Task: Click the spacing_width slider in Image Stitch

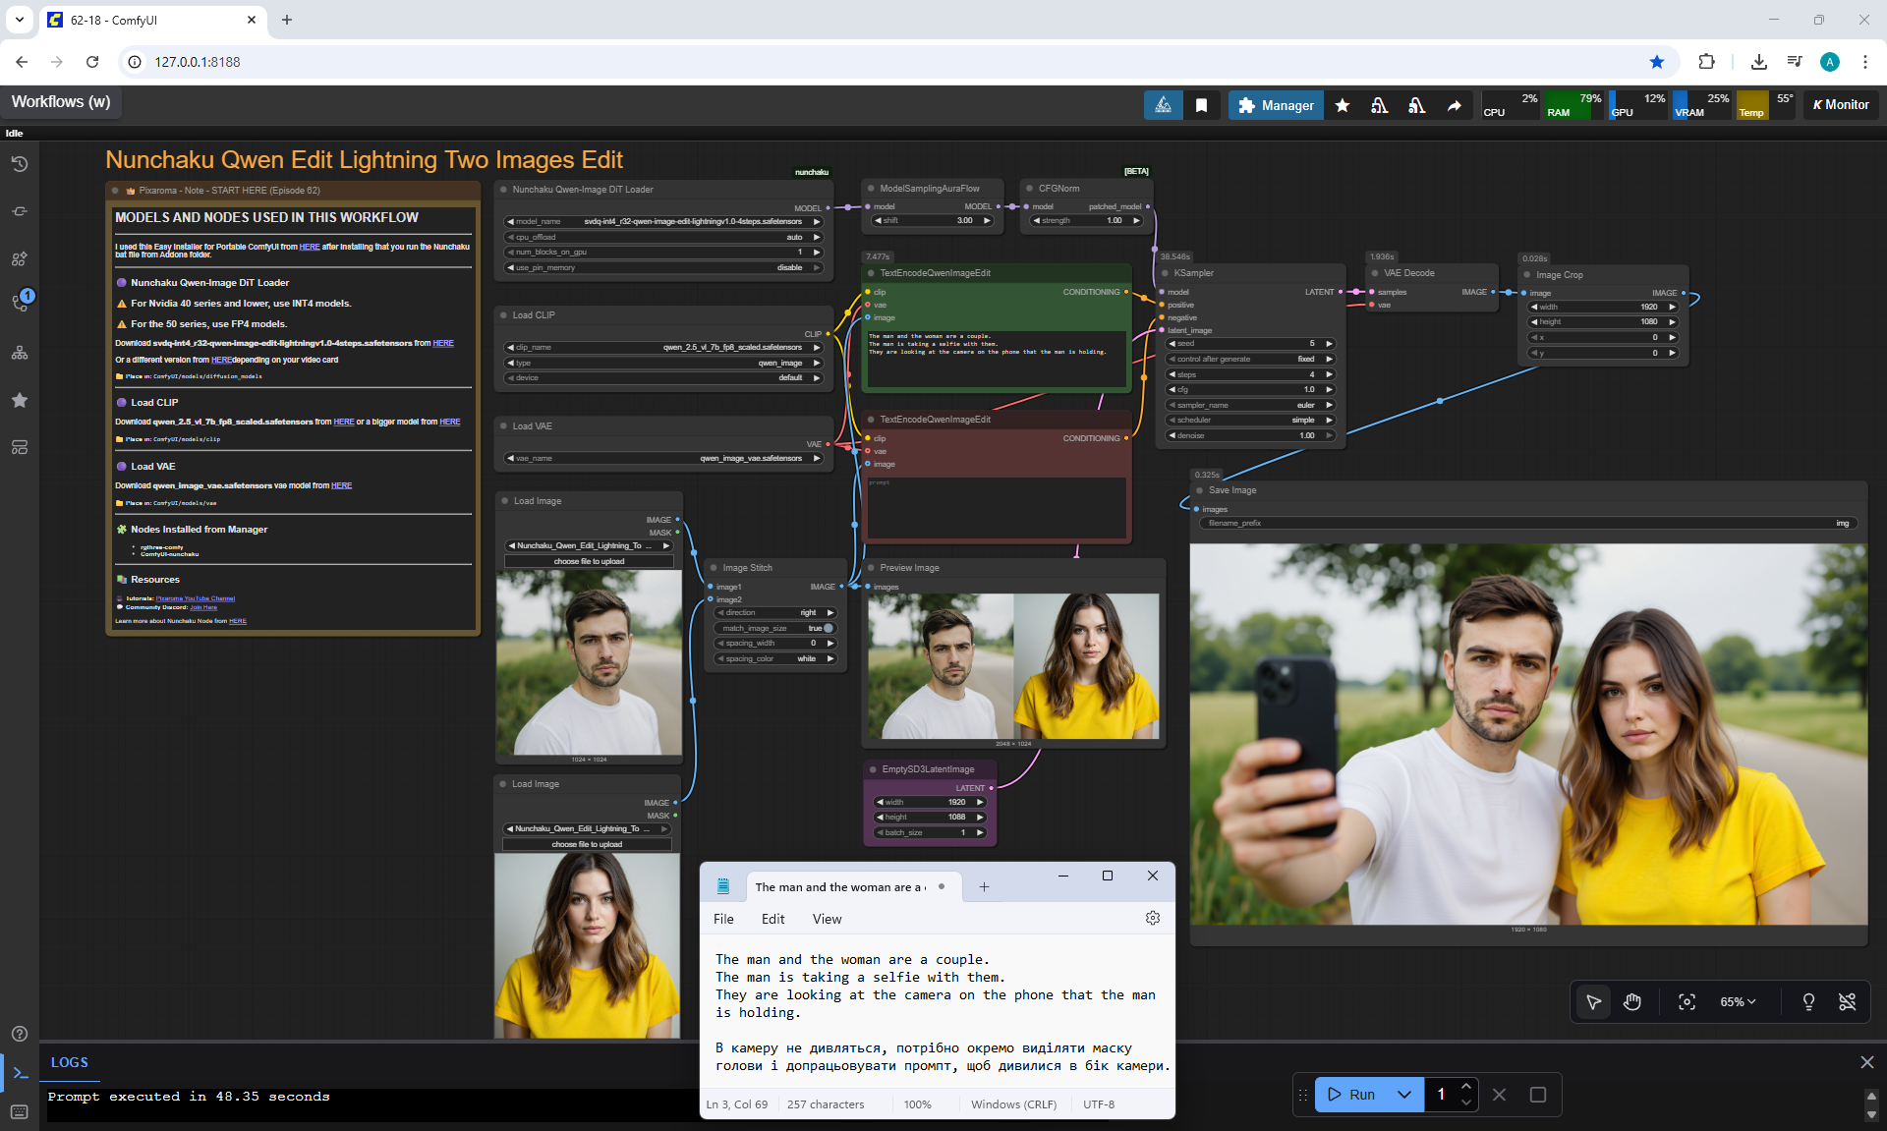Action: pos(775,643)
